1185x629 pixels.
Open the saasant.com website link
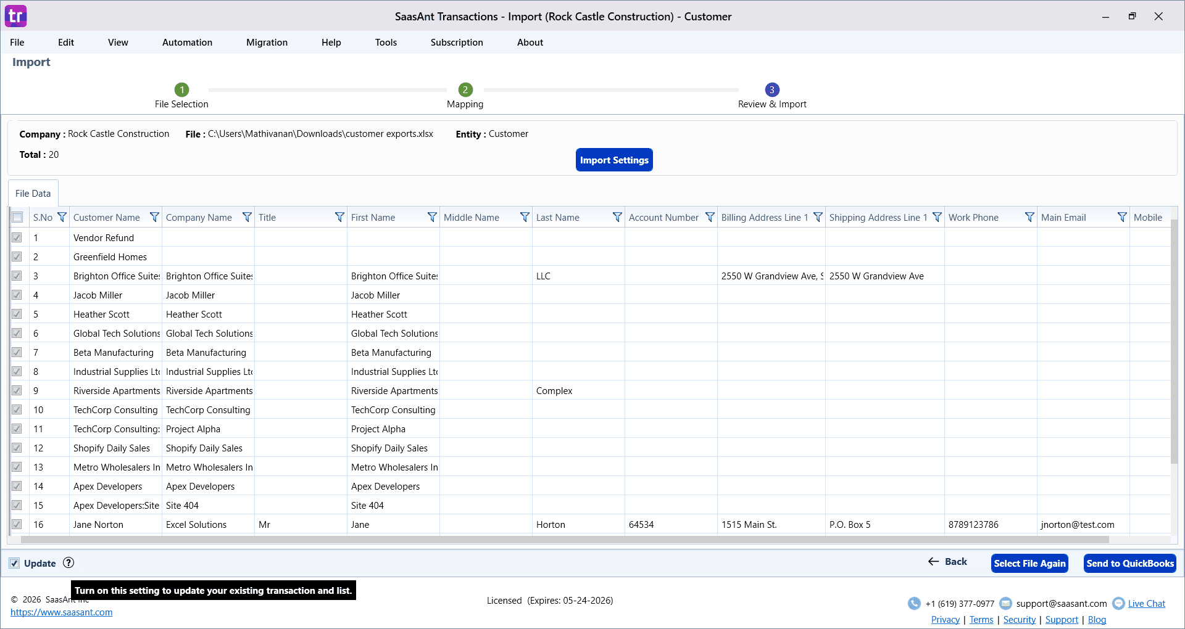pos(61,612)
